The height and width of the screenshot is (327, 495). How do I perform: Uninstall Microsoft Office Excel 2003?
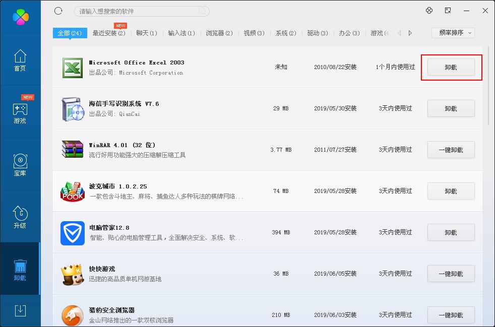tap(451, 67)
